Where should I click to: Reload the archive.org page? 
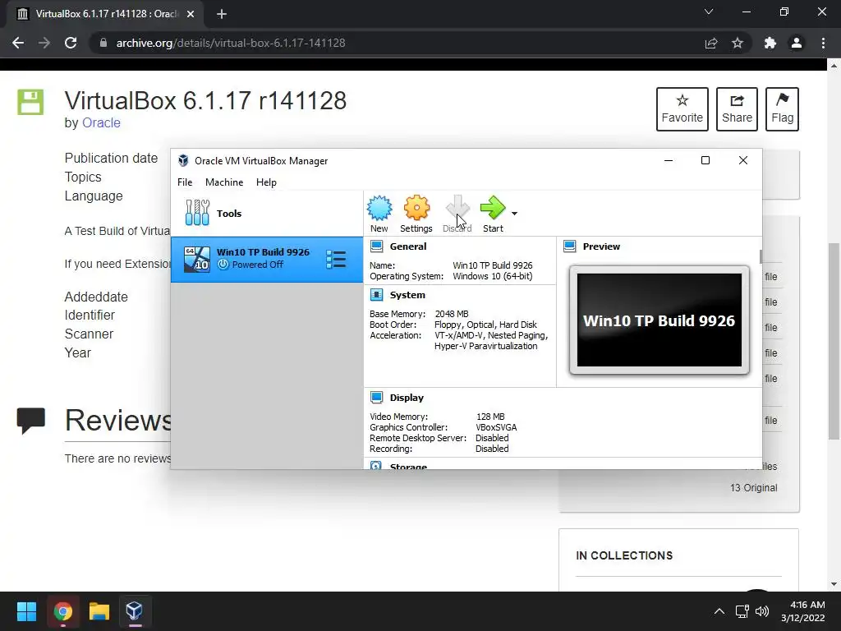click(71, 43)
